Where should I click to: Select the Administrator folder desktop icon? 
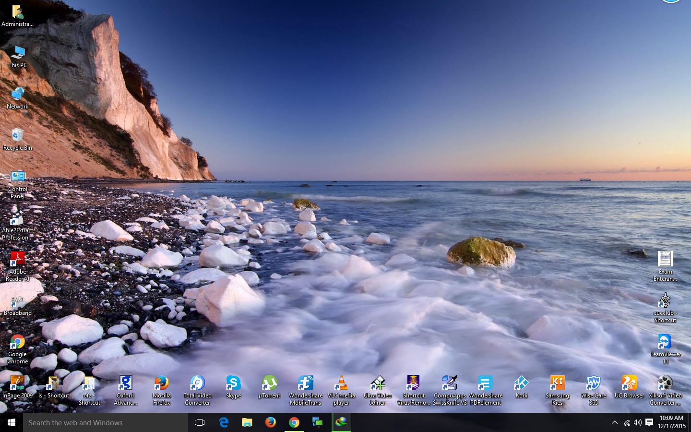click(17, 16)
